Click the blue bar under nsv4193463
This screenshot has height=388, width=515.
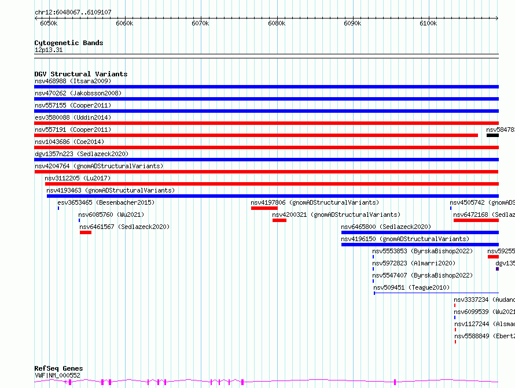coord(273,196)
